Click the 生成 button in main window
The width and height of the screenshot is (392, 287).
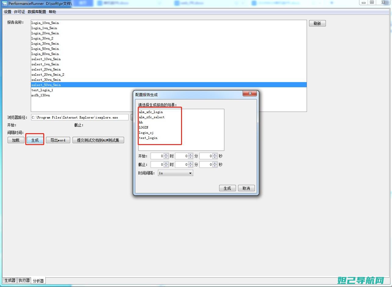coord(35,140)
